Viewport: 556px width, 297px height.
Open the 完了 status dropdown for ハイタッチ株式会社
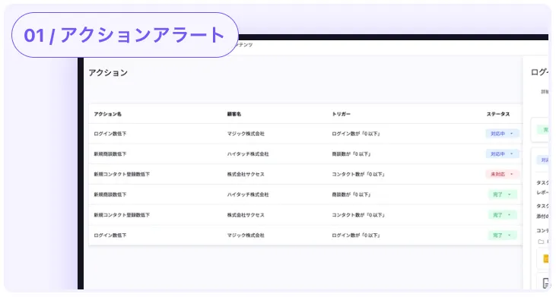click(x=502, y=194)
